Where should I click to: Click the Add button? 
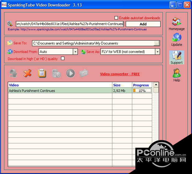[143, 24]
